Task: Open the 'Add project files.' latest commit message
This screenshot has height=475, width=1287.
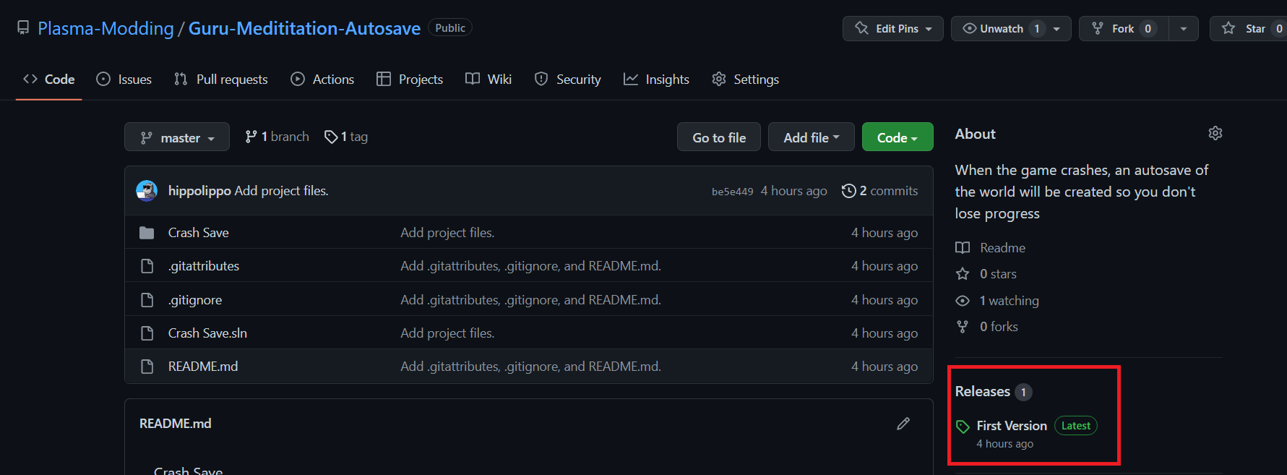Action: click(282, 191)
